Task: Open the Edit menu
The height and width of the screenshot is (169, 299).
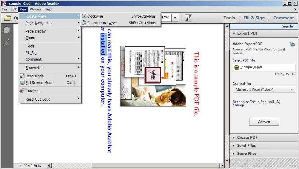Action: 13,9
